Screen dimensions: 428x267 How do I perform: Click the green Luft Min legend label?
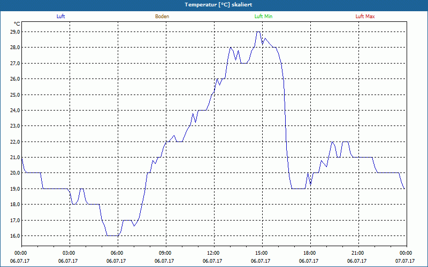point(263,17)
